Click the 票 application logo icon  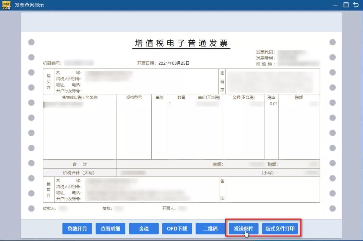5,5
